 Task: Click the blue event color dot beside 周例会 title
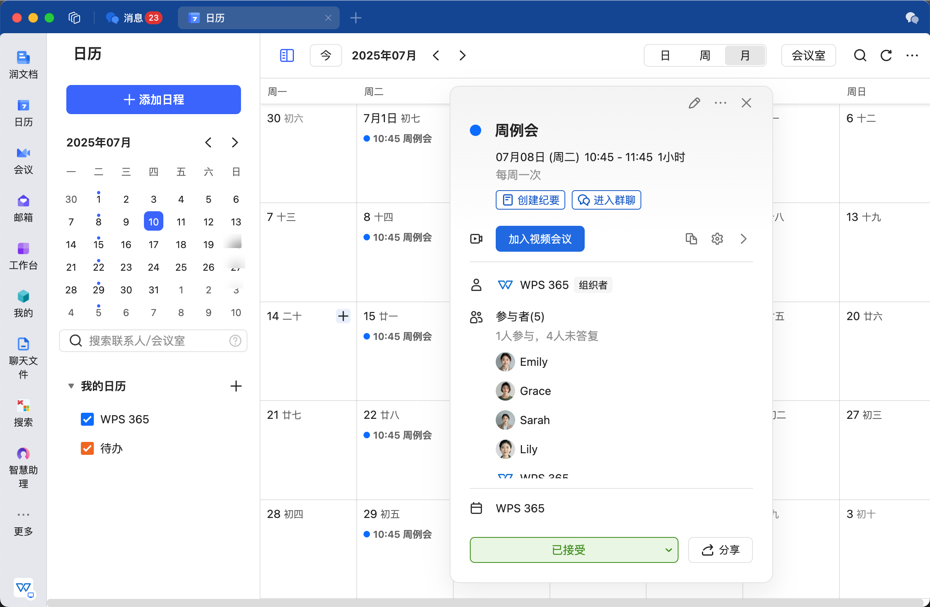tap(476, 130)
